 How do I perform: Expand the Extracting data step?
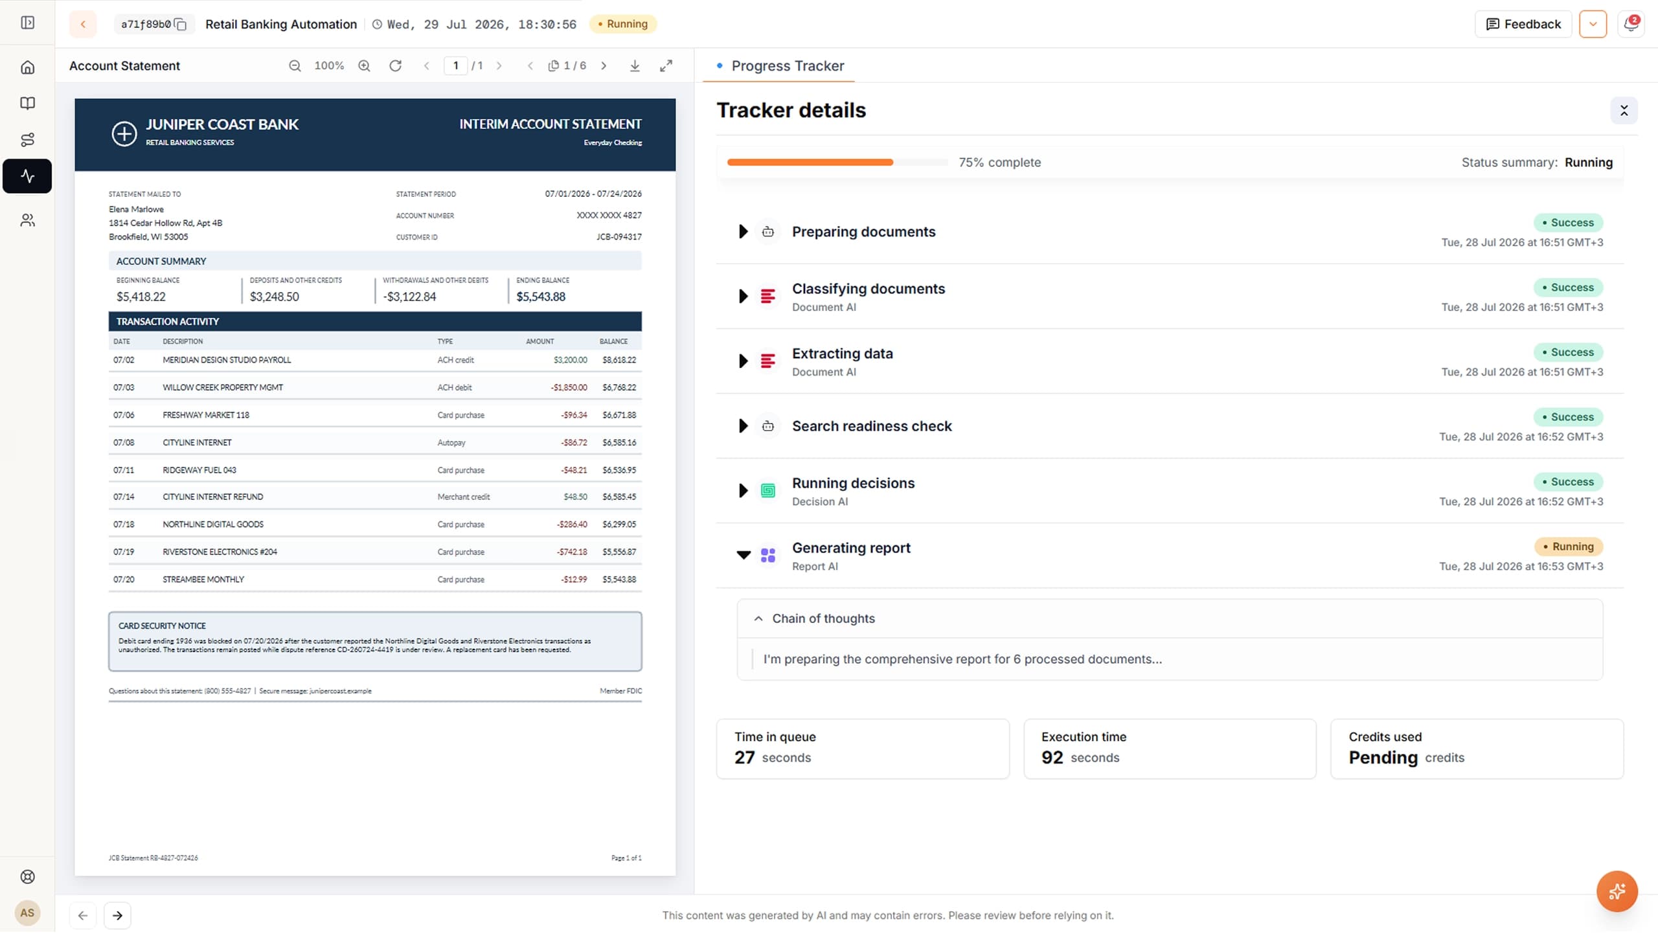coord(743,361)
